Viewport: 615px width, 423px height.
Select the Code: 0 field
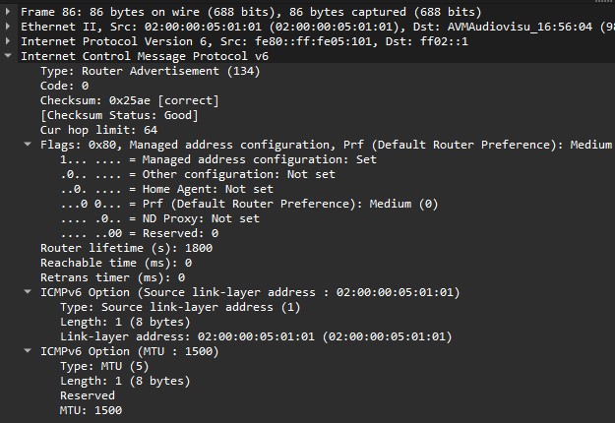click(64, 86)
